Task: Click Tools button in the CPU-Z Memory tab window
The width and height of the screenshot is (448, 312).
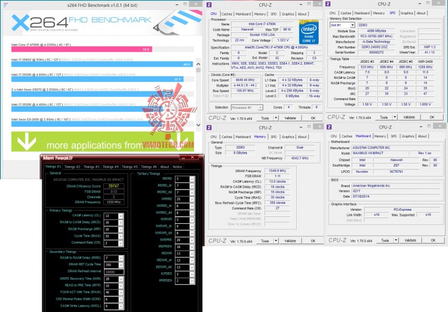Action: pos(265,241)
